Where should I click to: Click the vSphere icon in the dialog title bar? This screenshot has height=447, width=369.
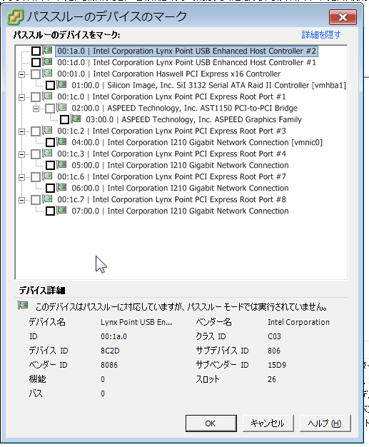click(x=16, y=17)
